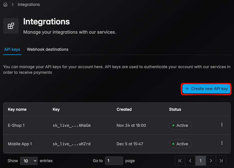The image size is (234, 168).
Task: Go to the first page of results
Action: pos(180,161)
